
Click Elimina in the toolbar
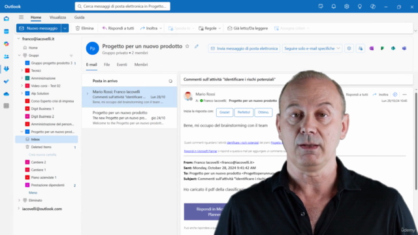(x=84, y=28)
